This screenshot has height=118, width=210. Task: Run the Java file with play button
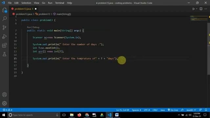[x=193, y=9]
